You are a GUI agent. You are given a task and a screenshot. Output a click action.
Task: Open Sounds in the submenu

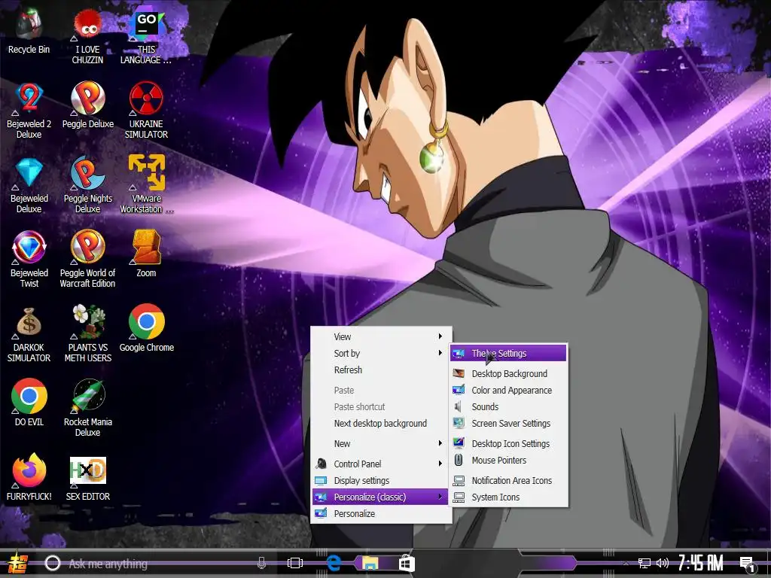508,407
